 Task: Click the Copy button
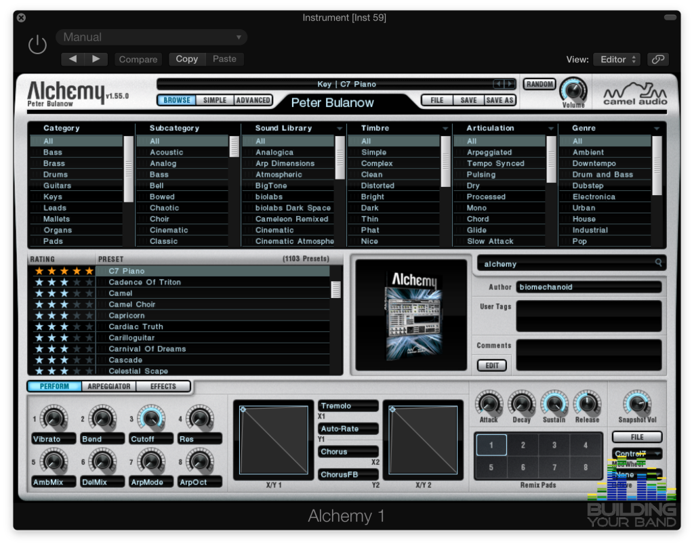tap(187, 59)
